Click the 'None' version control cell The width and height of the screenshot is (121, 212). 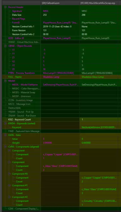click(x=85, y=26)
